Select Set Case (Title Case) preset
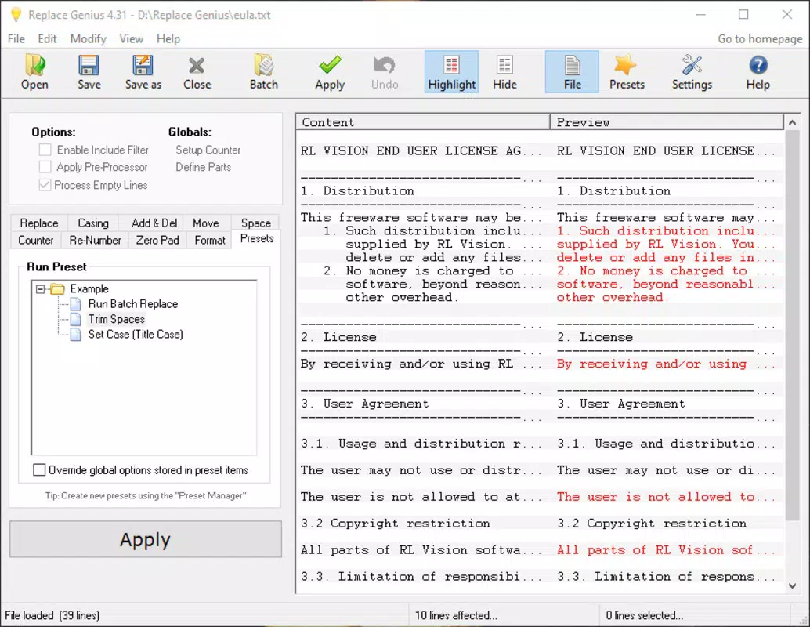This screenshot has height=627, width=810. click(136, 335)
